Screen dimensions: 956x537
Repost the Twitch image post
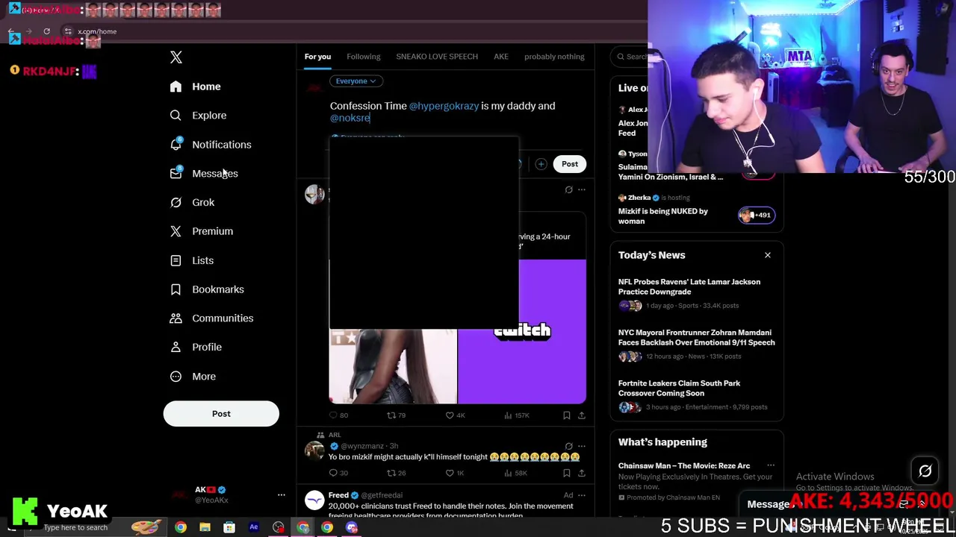[396, 415]
